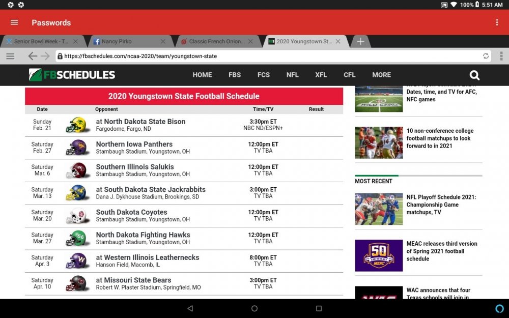The height and width of the screenshot is (318, 509).
Task: Open the NFL navigation item
Action: (292, 75)
